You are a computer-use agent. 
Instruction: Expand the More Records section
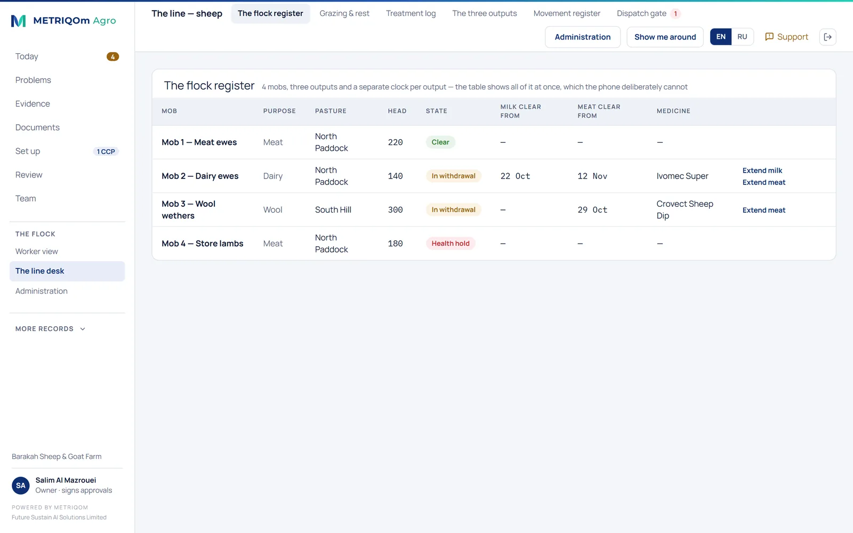pyautogui.click(x=51, y=329)
